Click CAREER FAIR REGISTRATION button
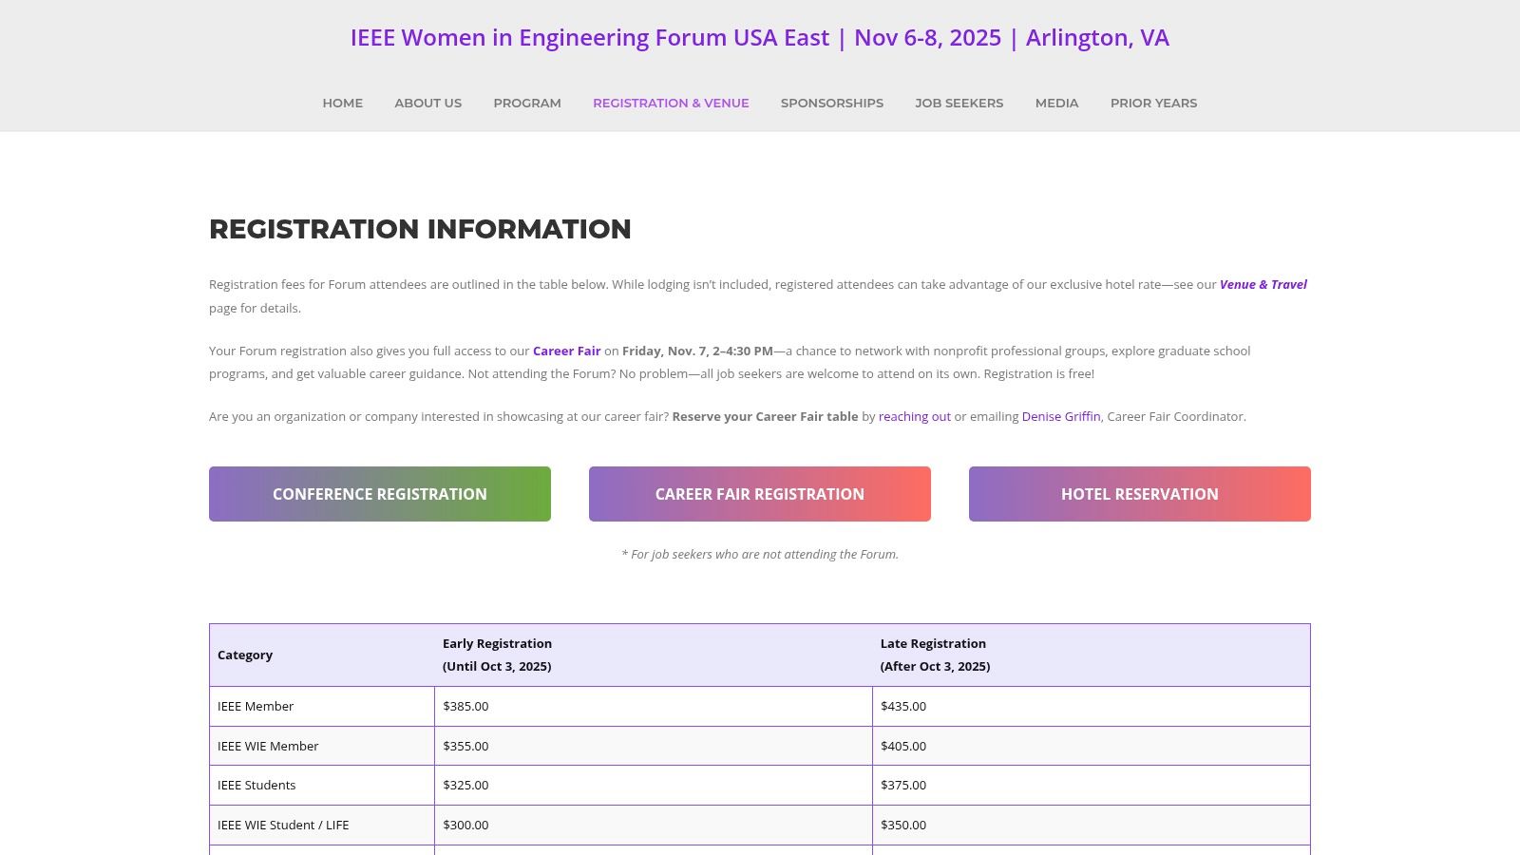 pos(760,494)
